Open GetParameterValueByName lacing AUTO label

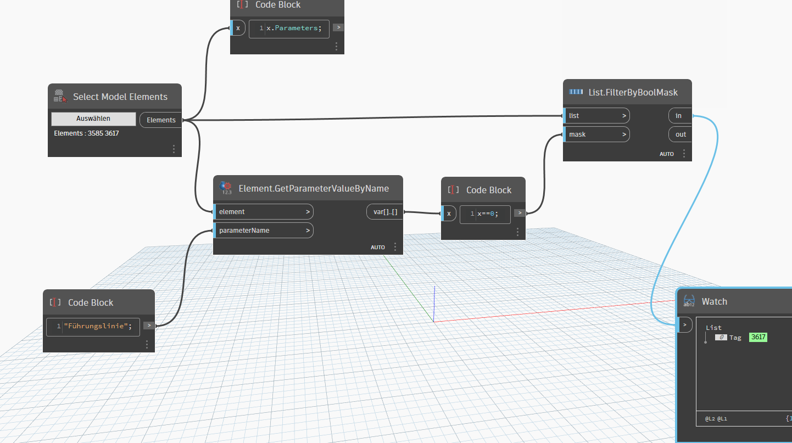[378, 248]
